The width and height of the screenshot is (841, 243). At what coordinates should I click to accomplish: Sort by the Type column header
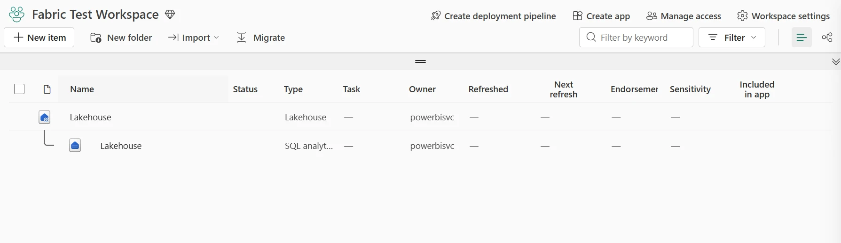click(x=293, y=89)
